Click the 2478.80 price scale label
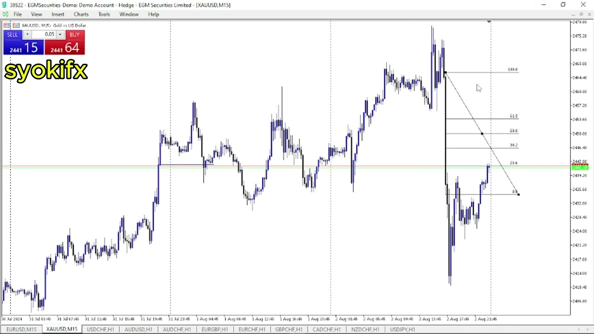The image size is (594, 334). click(x=580, y=22)
